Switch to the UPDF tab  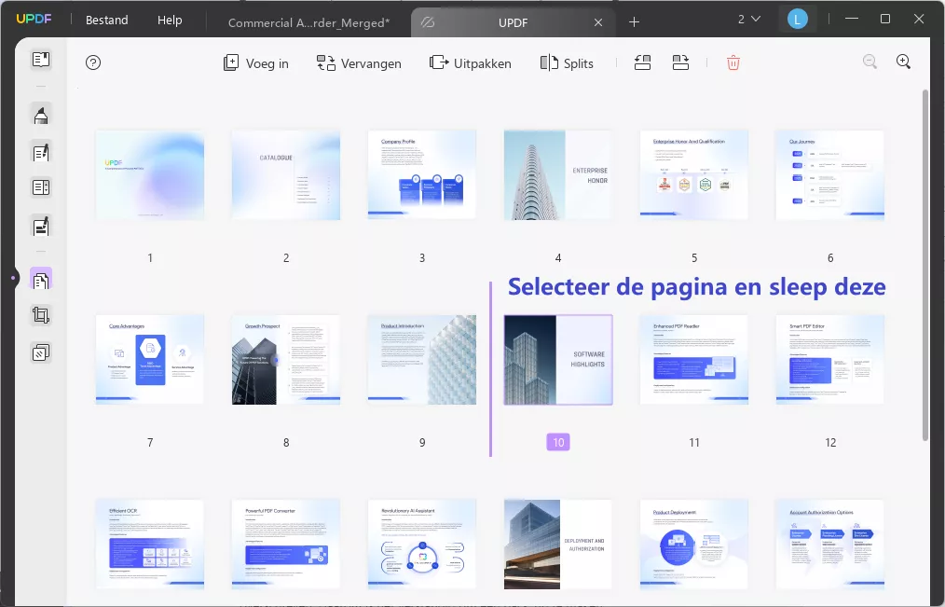point(513,22)
